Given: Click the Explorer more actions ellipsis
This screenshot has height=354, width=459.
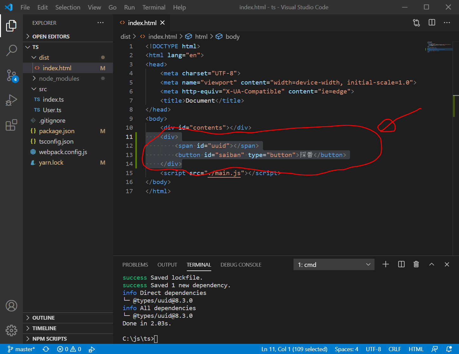Looking at the screenshot, I should pyautogui.click(x=101, y=23).
